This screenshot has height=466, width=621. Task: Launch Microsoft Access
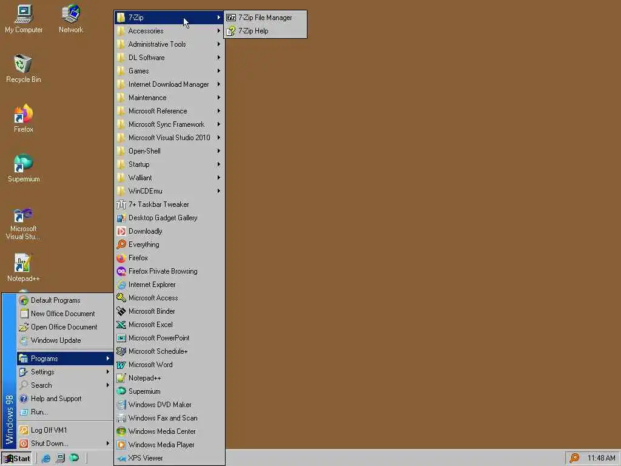[169, 298]
